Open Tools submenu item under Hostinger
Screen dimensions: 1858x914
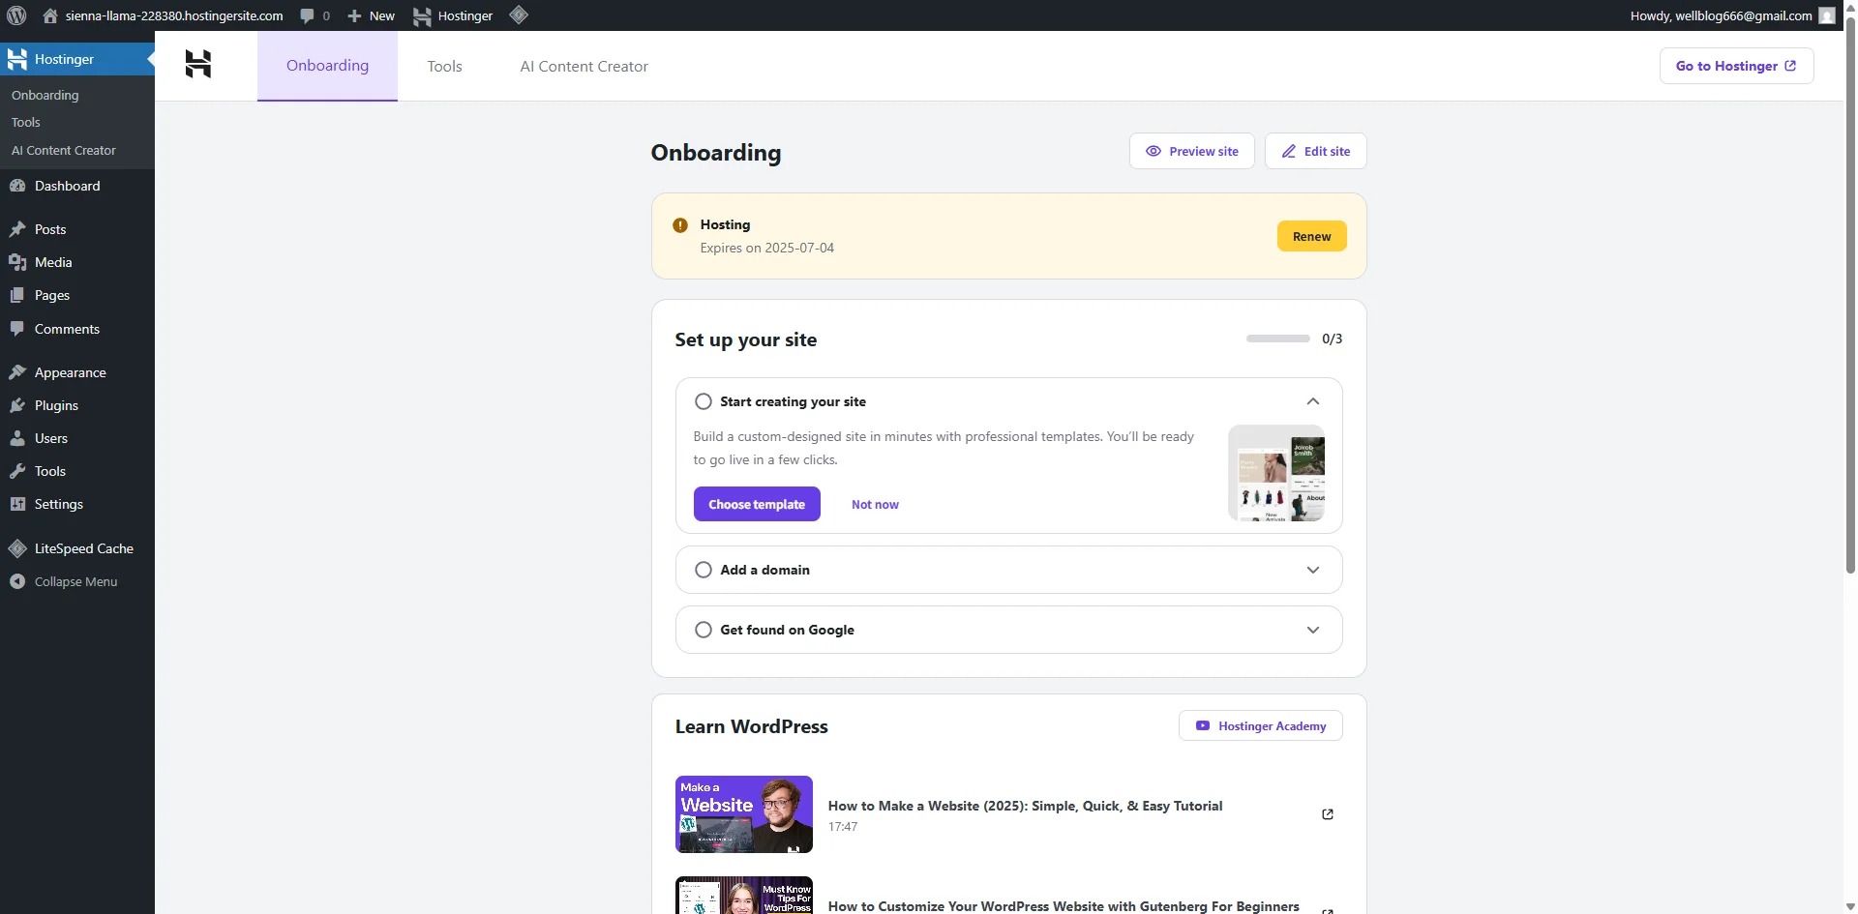(26, 122)
